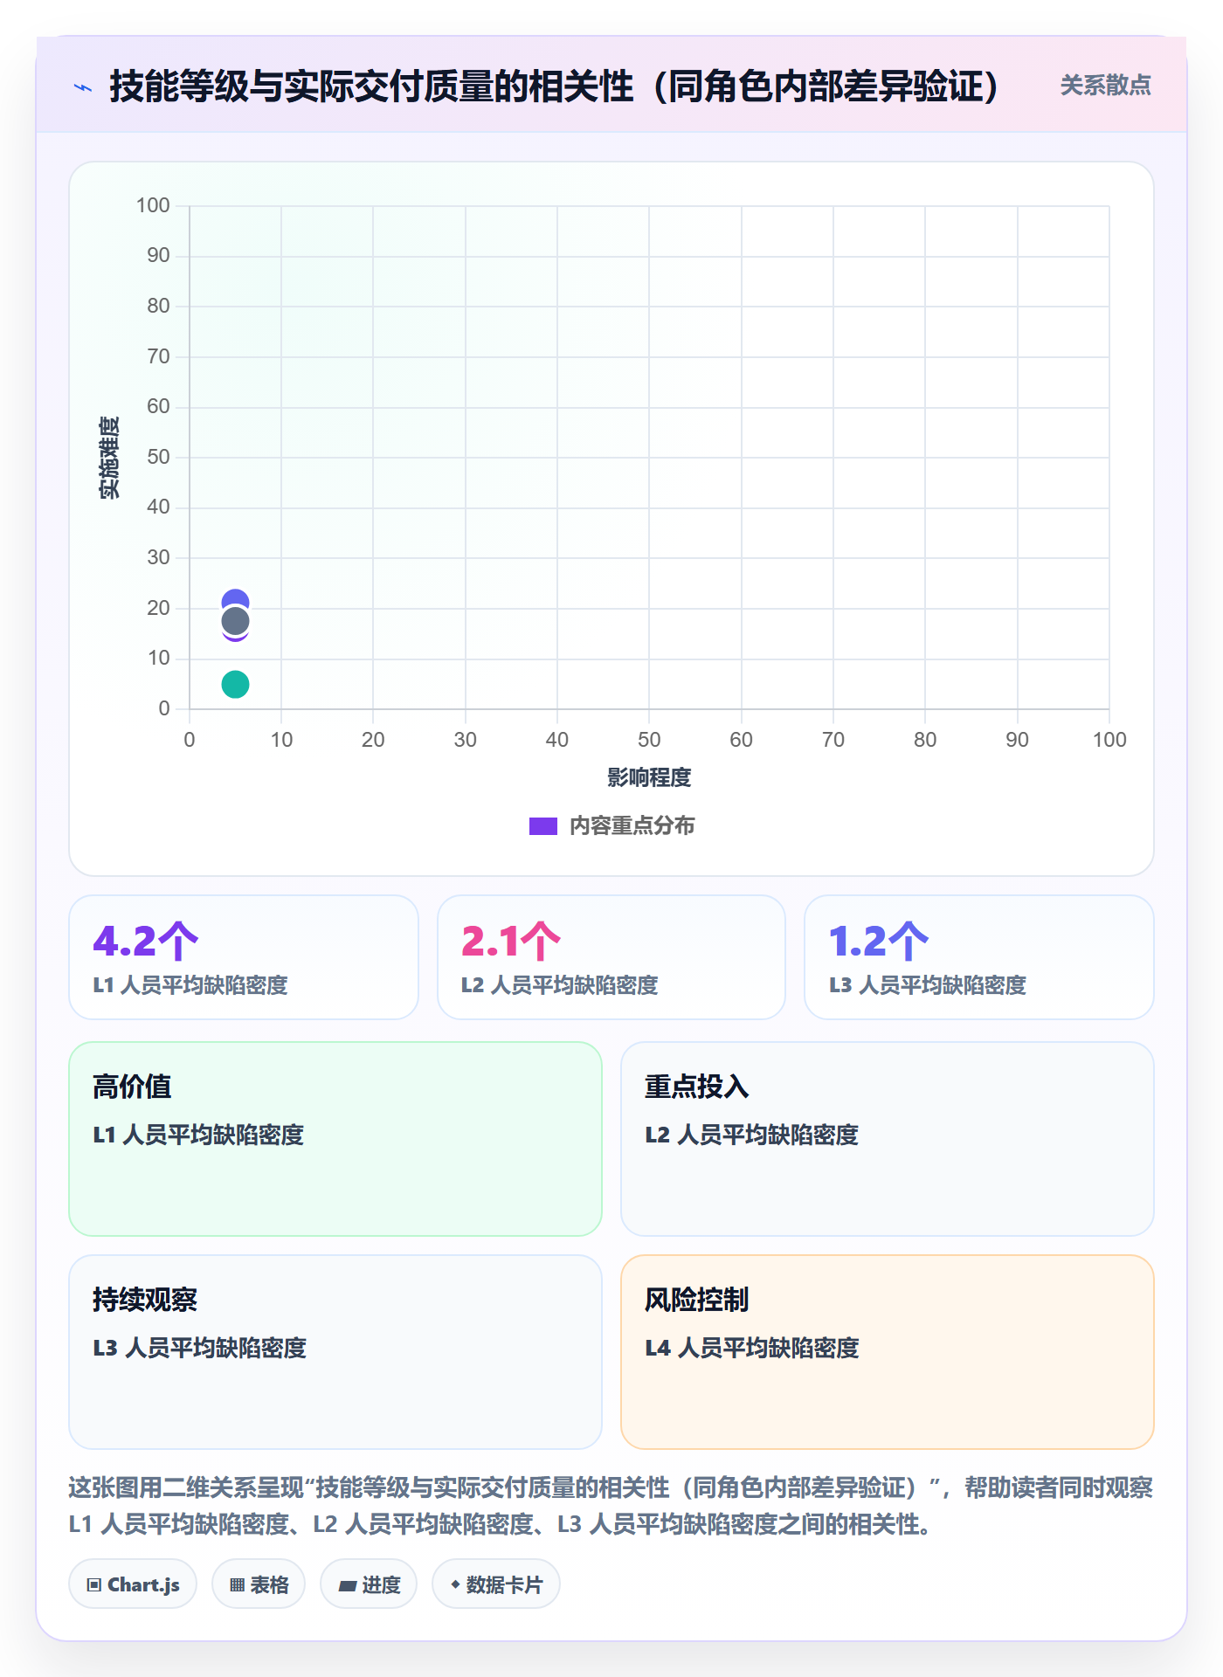Click the description paragraph starting 这张图用二维关系
This screenshot has height=1677, width=1223.
[x=611, y=1506]
